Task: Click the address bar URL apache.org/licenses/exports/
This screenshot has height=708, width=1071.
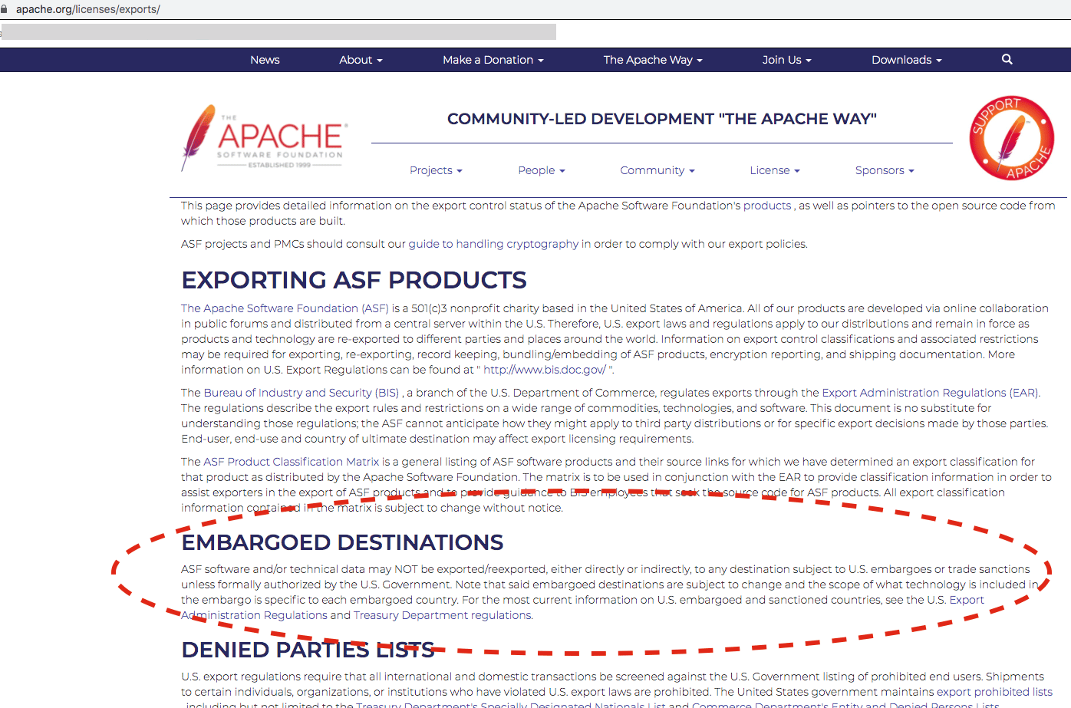Action: point(88,9)
